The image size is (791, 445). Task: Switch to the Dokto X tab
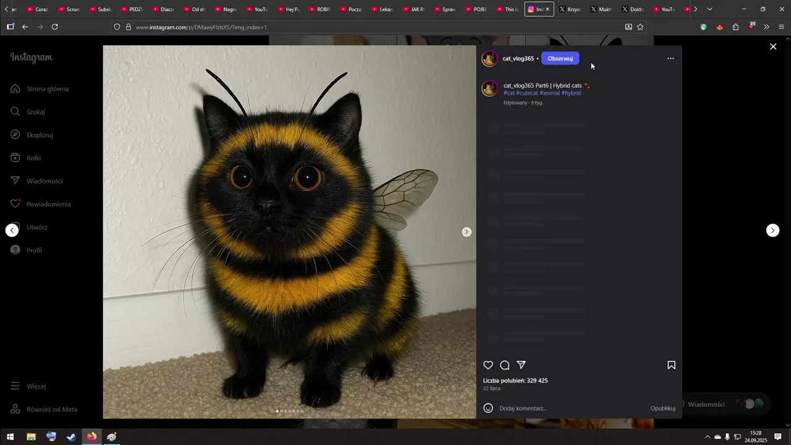point(632,9)
